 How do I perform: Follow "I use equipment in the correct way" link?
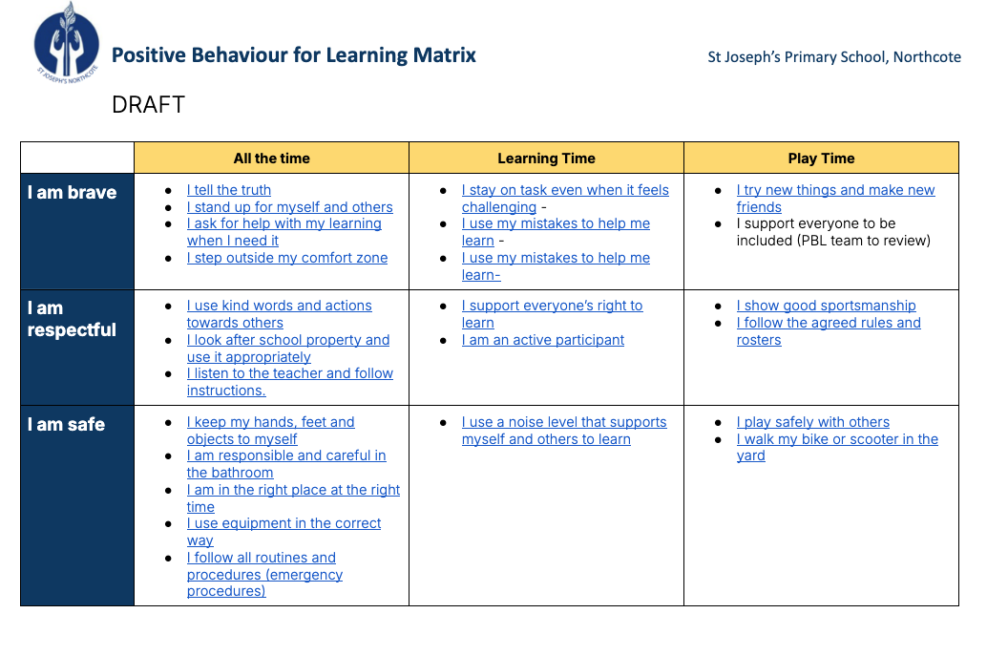pos(283,532)
